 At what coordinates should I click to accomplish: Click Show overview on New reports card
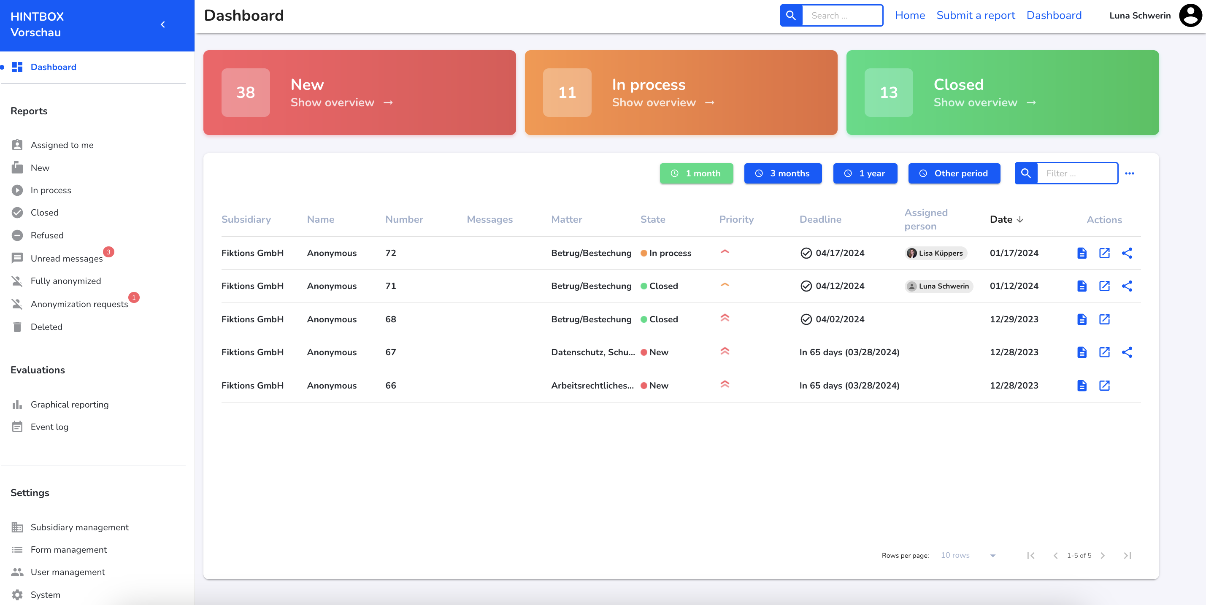[x=332, y=102]
